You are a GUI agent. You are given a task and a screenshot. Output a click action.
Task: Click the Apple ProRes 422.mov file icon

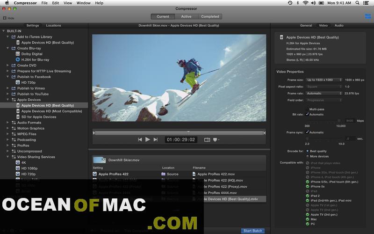tap(194, 174)
